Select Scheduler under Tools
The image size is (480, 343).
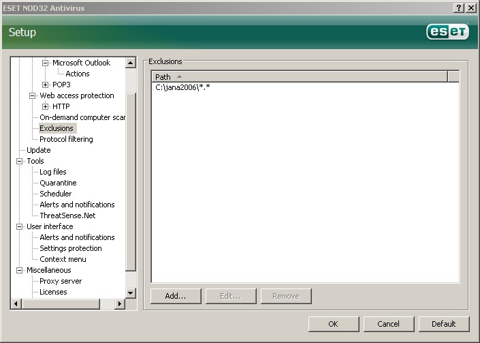point(55,194)
